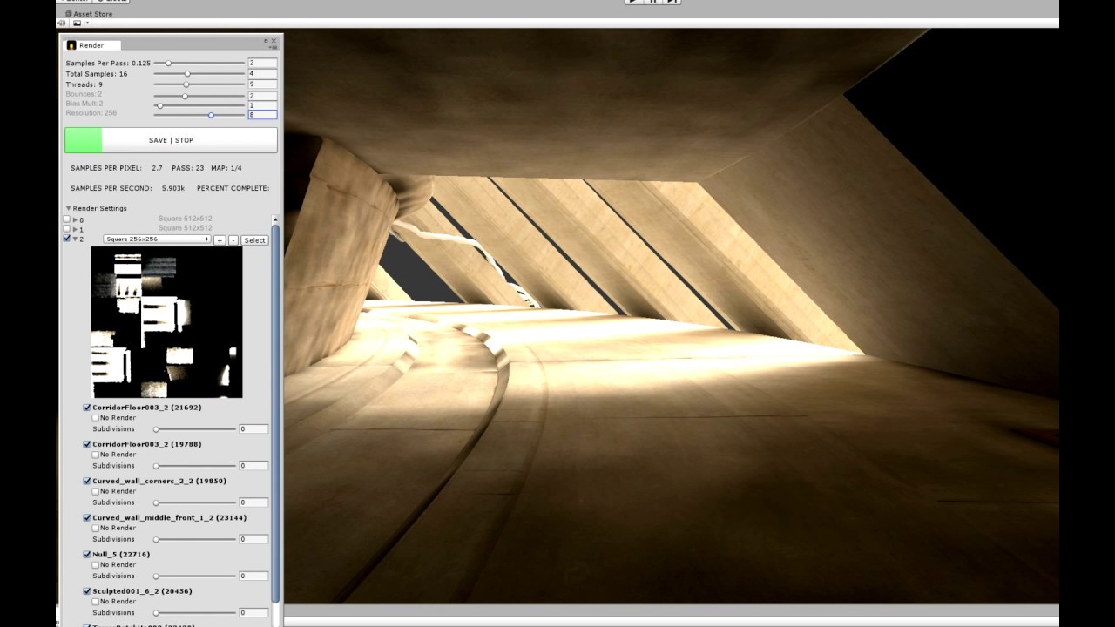The height and width of the screenshot is (627, 1115).
Task: Switch to the Asset Store tab
Action: [x=87, y=13]
